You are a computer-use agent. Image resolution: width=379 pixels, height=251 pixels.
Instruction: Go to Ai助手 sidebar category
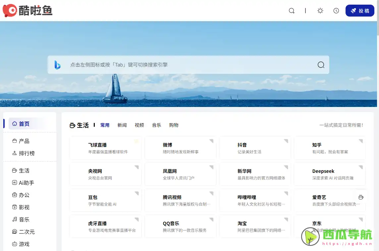pos(23,183)
